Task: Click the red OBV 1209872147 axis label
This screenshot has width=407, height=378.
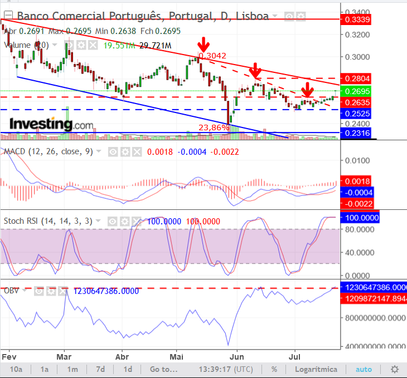Action: (374, 298)
